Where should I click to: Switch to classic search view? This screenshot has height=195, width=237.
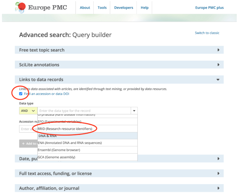click(207, 33)
